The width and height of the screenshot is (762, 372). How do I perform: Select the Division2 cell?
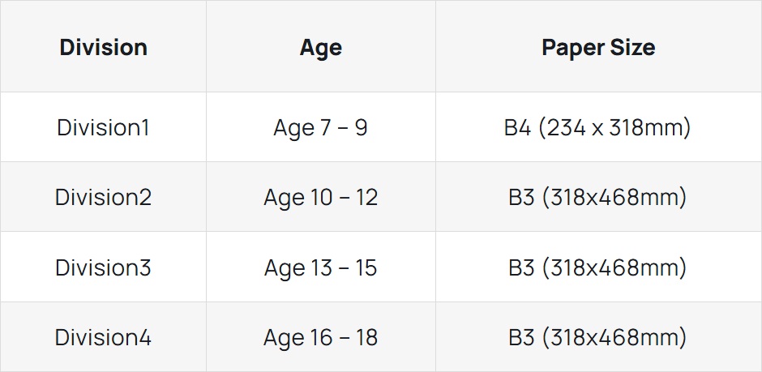pyautogui.click(x=103, y=197)
